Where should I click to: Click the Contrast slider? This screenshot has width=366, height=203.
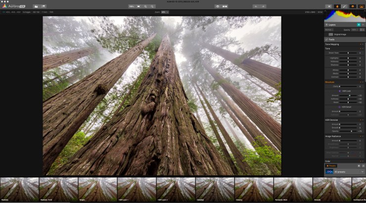coord(348,77)
